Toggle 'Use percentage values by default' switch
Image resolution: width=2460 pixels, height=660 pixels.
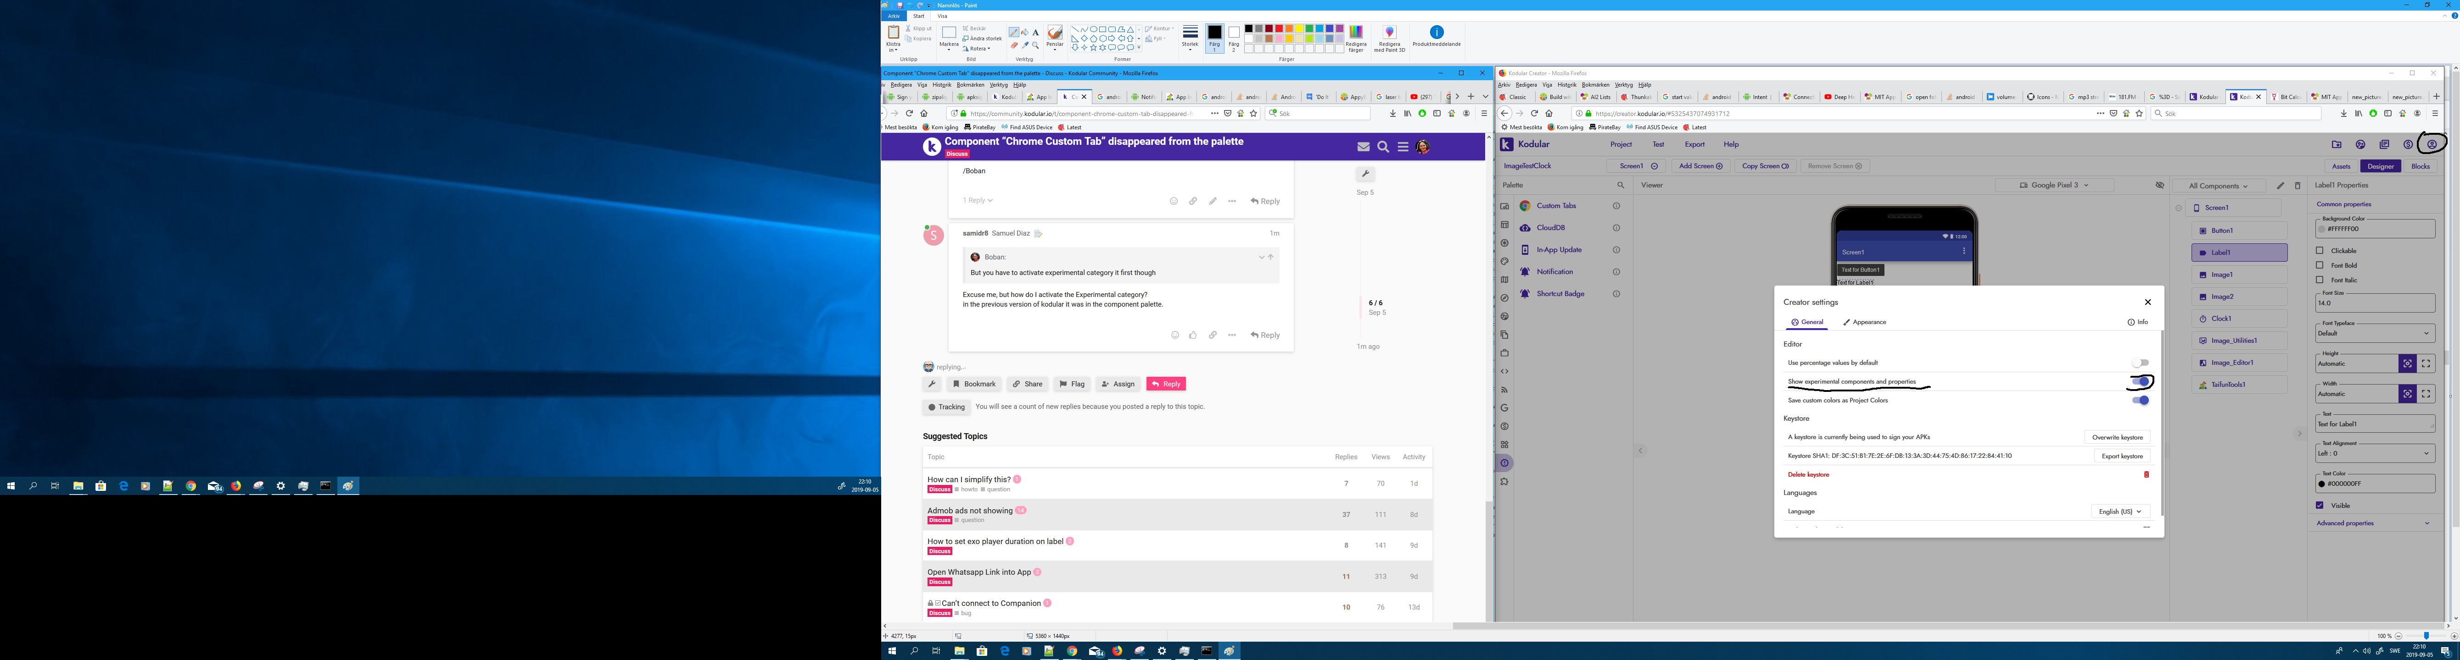click(2140, 363)
